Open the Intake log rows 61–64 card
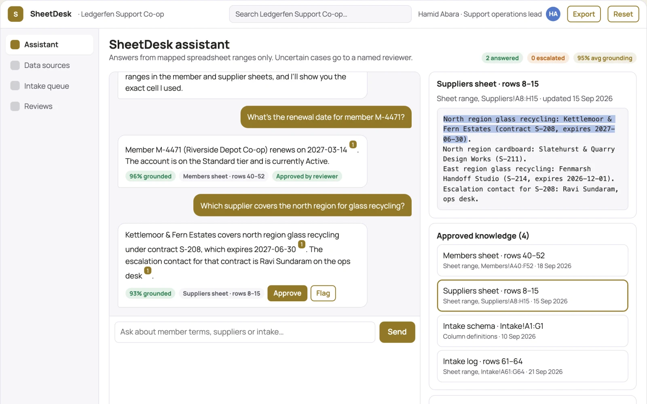This screenshot has height=404, width=647. (x=533, y=366)
